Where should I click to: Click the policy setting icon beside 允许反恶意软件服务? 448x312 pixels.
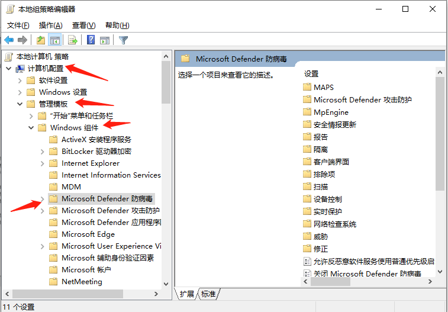307,261
